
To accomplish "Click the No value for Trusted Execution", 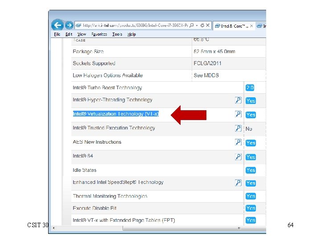I will pos(249,129).
